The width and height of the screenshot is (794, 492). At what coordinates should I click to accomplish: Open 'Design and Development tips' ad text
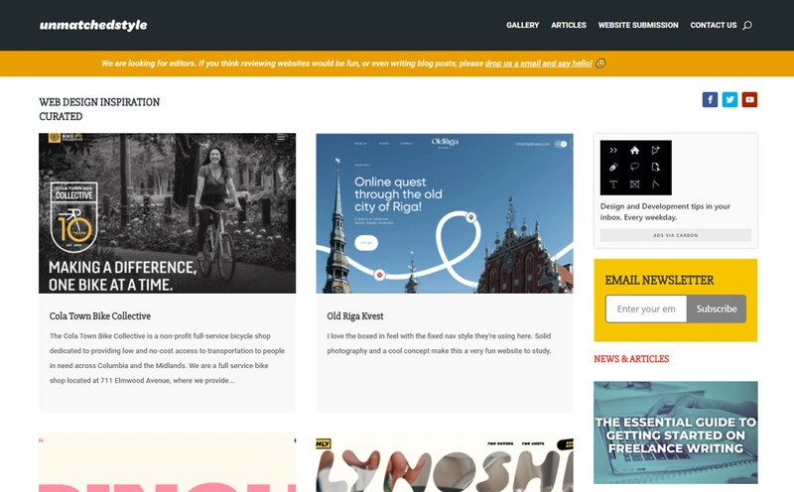pos(665,211)
